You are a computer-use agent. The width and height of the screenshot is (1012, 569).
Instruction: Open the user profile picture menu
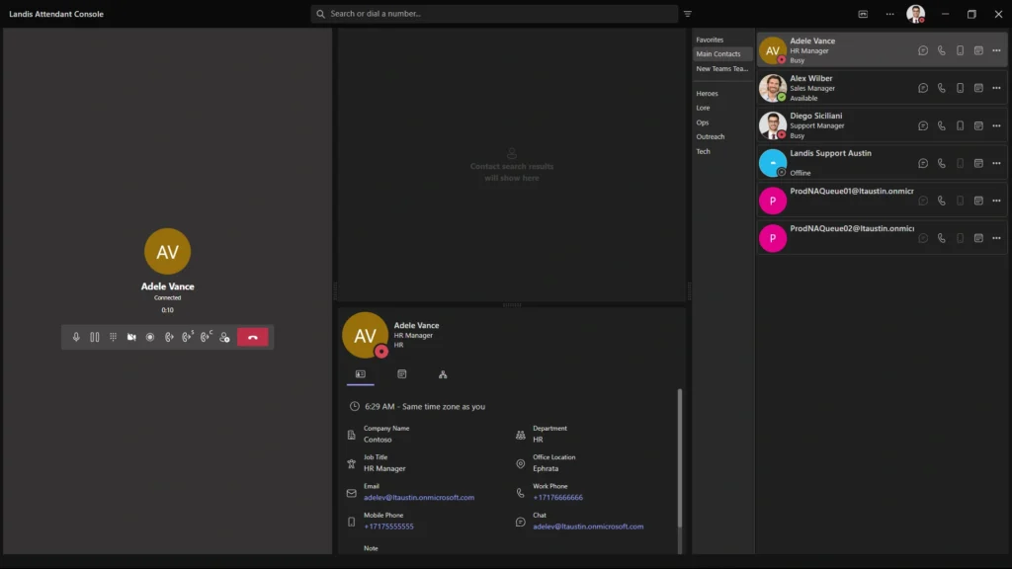click(915, 14)
